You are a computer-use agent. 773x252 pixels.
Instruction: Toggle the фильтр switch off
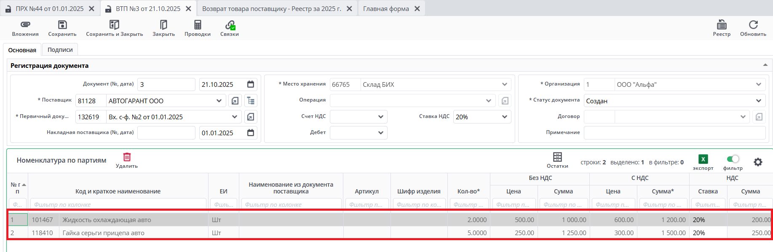[733, 159]
